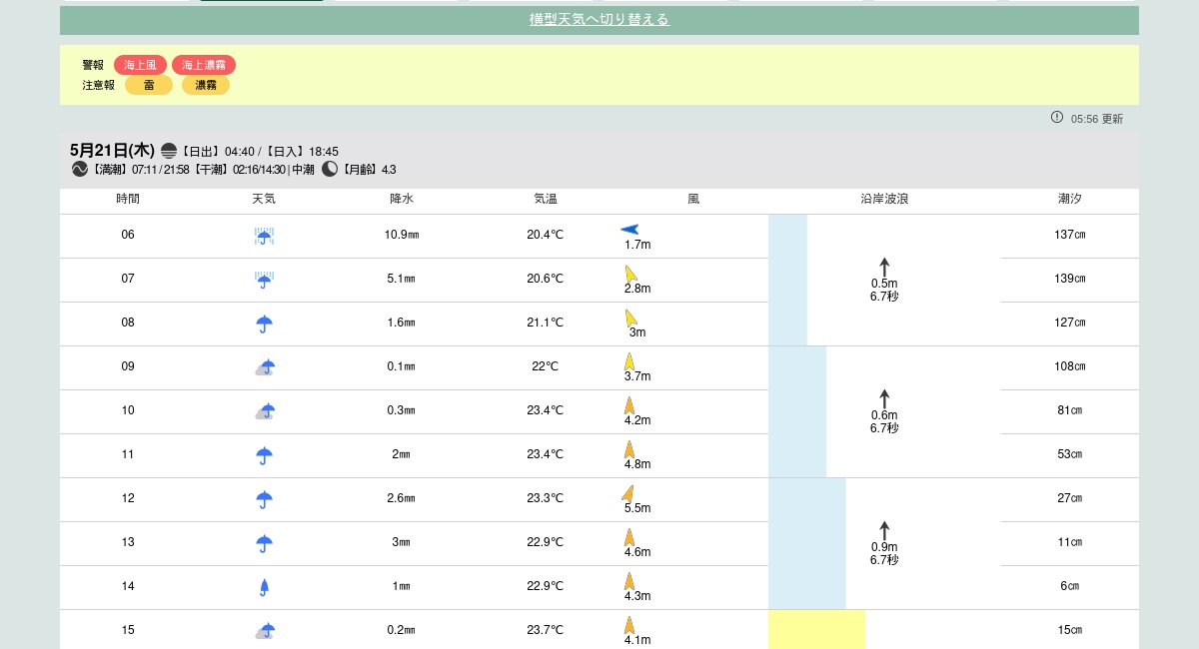Screen dimensions: 1199x649
Task: Click wind arrow at 2.8m
Action: (630, 274)
